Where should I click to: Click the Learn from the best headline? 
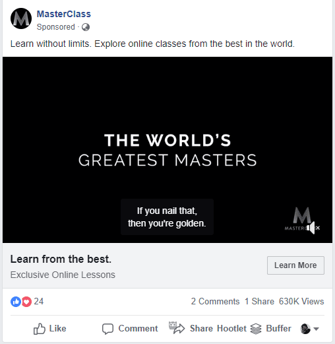pyautogui.click(x=61, y=259)
